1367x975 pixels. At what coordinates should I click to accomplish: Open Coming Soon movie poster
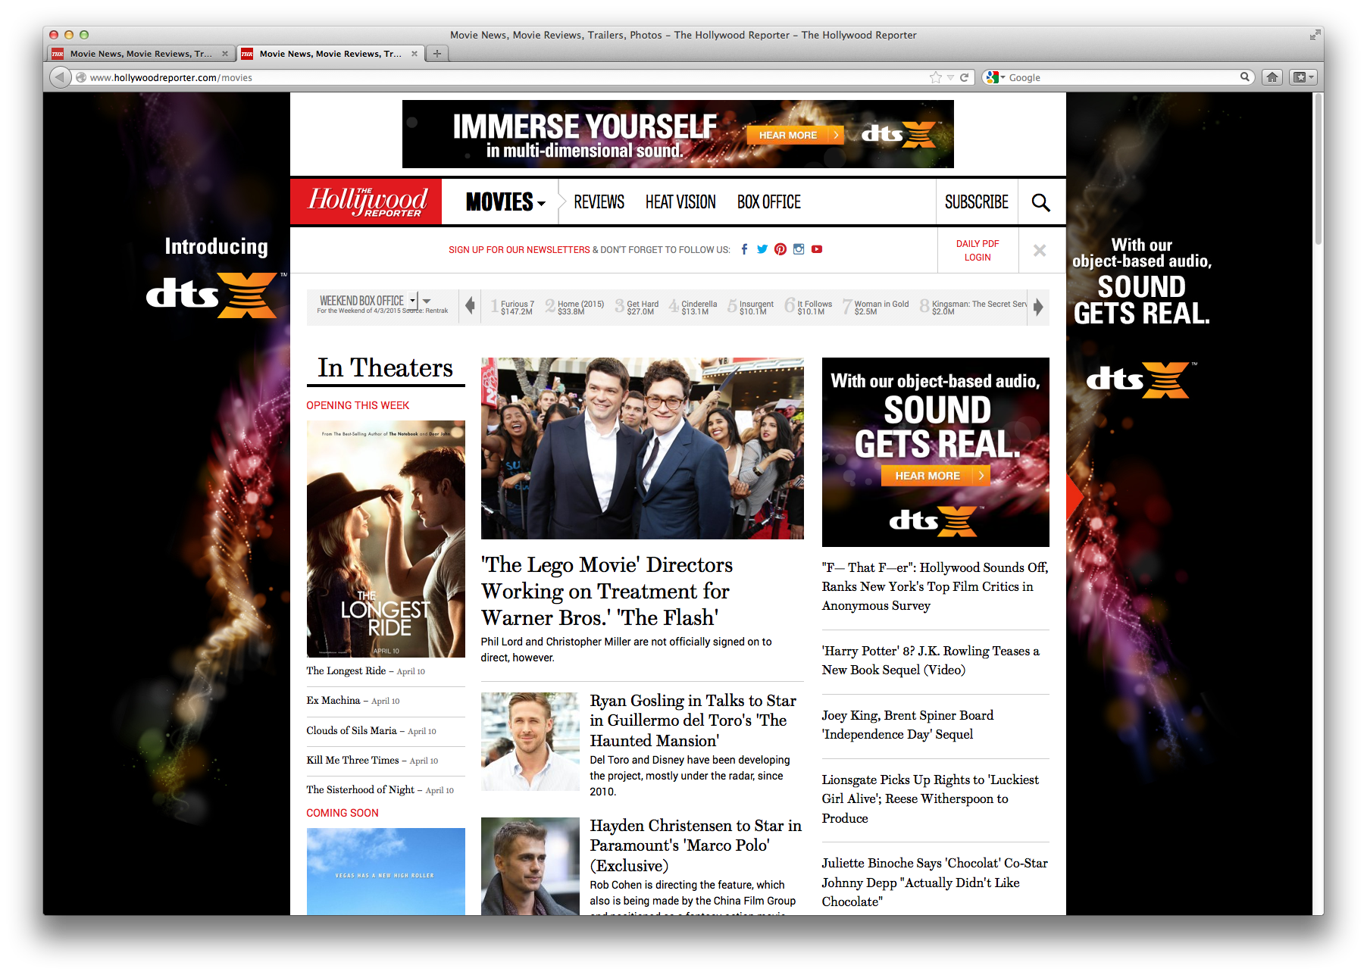click(386, 871)
